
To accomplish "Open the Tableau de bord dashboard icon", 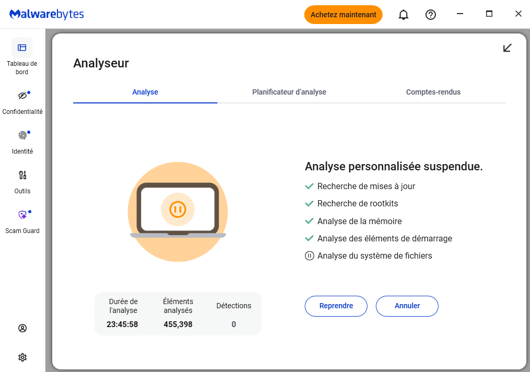I will click(x=22, y=48).
